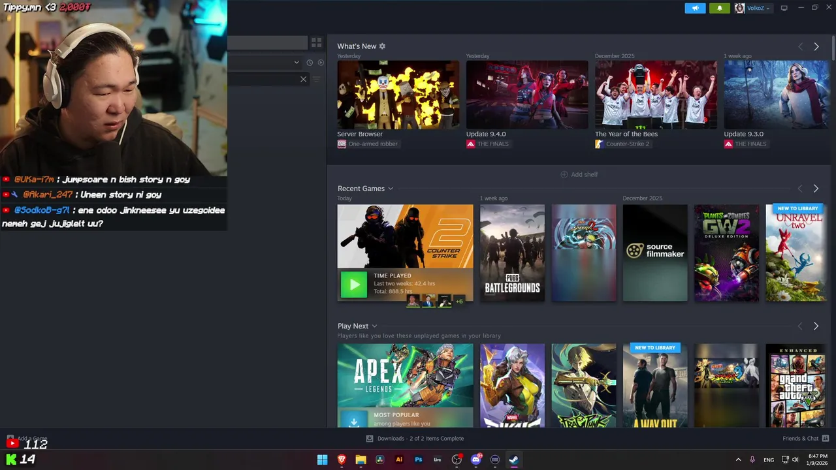Switch ENG input language indicator
Screen dimensions: 836x470
[769, 460]
